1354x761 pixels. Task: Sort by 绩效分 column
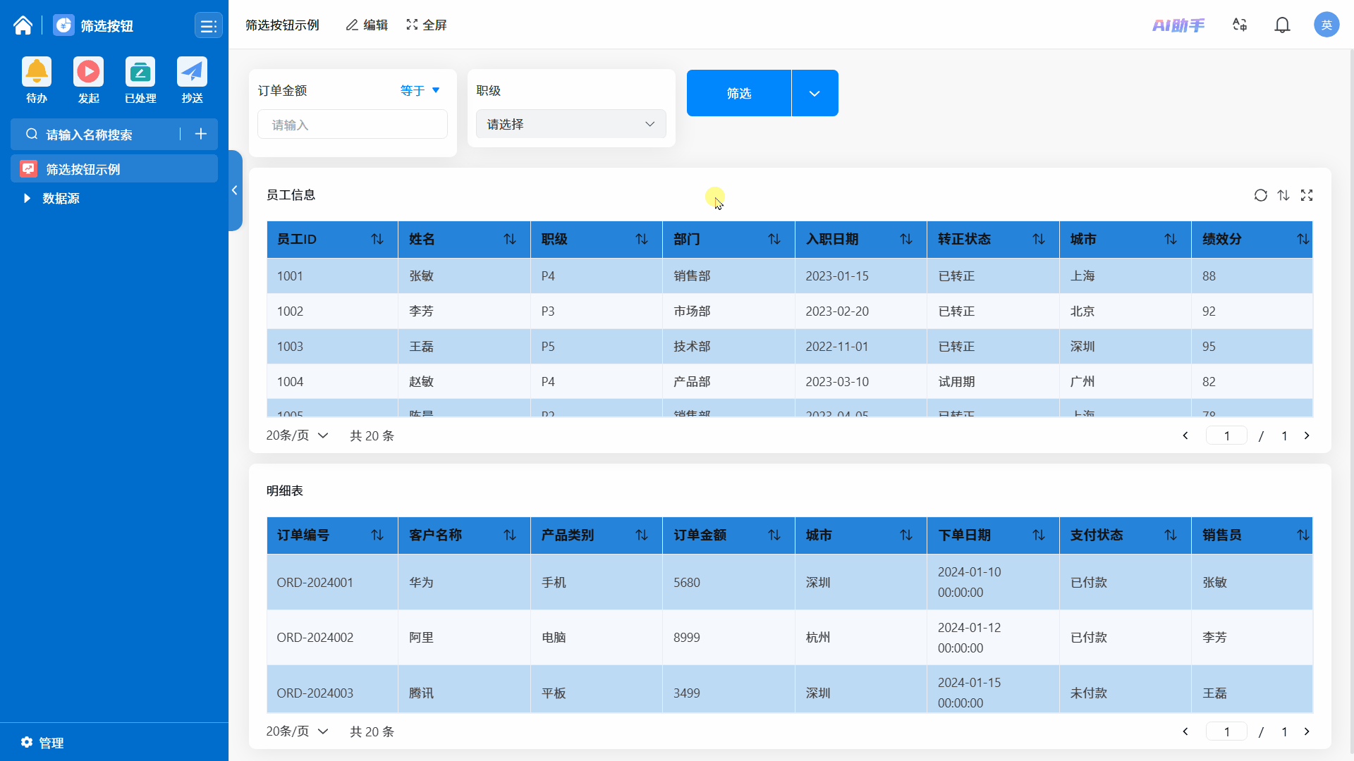pos(1303,240)
